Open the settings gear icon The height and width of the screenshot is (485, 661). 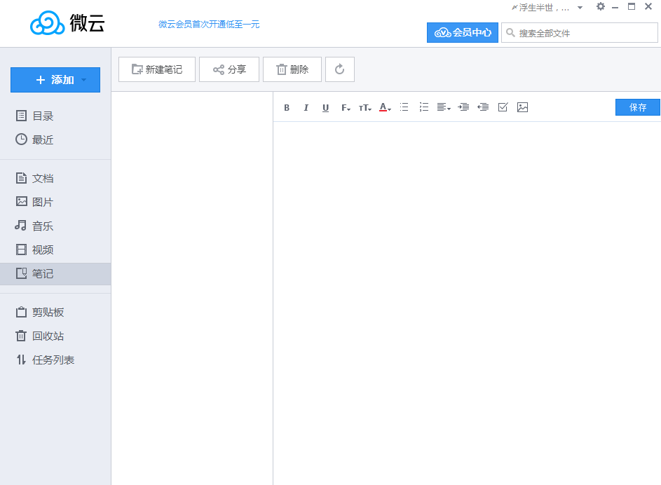(x=601, y=6)
